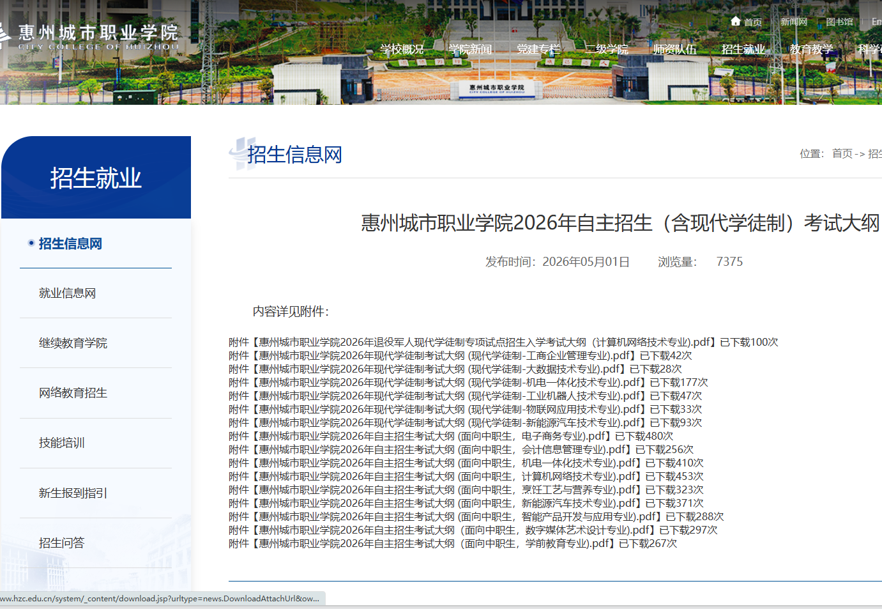Select 招生问答 in the sidebar
882x609 pixels.
tap(61, 543)
